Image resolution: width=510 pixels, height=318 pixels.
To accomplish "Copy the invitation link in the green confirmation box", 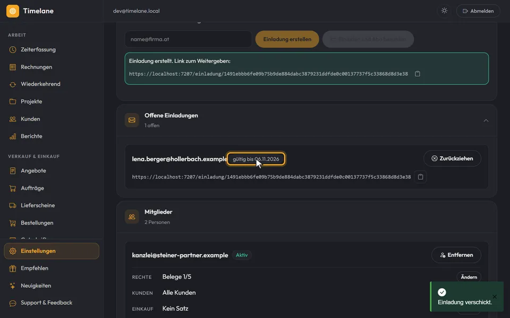I will (x=418, y=74).
